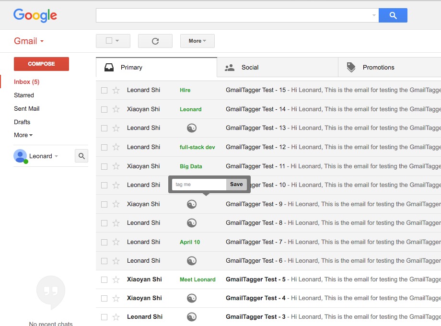Switch to the Primary tab
441x326 pixels.
[156, 67]
